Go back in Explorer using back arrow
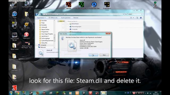 click(x=37, y=14)
